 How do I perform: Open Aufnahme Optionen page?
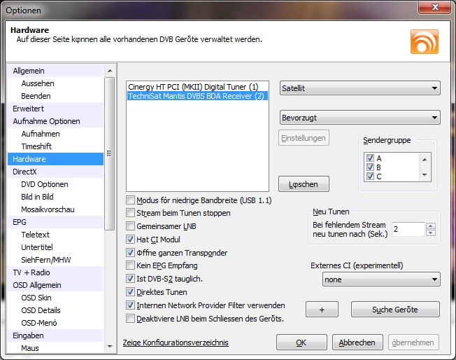[55, 121]
